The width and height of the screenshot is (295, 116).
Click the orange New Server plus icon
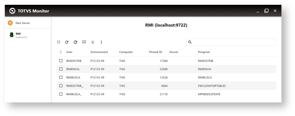tap(10, 23)
